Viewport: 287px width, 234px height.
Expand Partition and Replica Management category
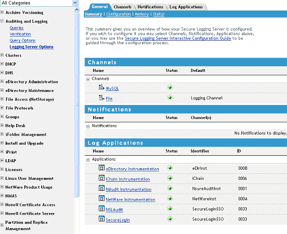[x=2, y=225]
